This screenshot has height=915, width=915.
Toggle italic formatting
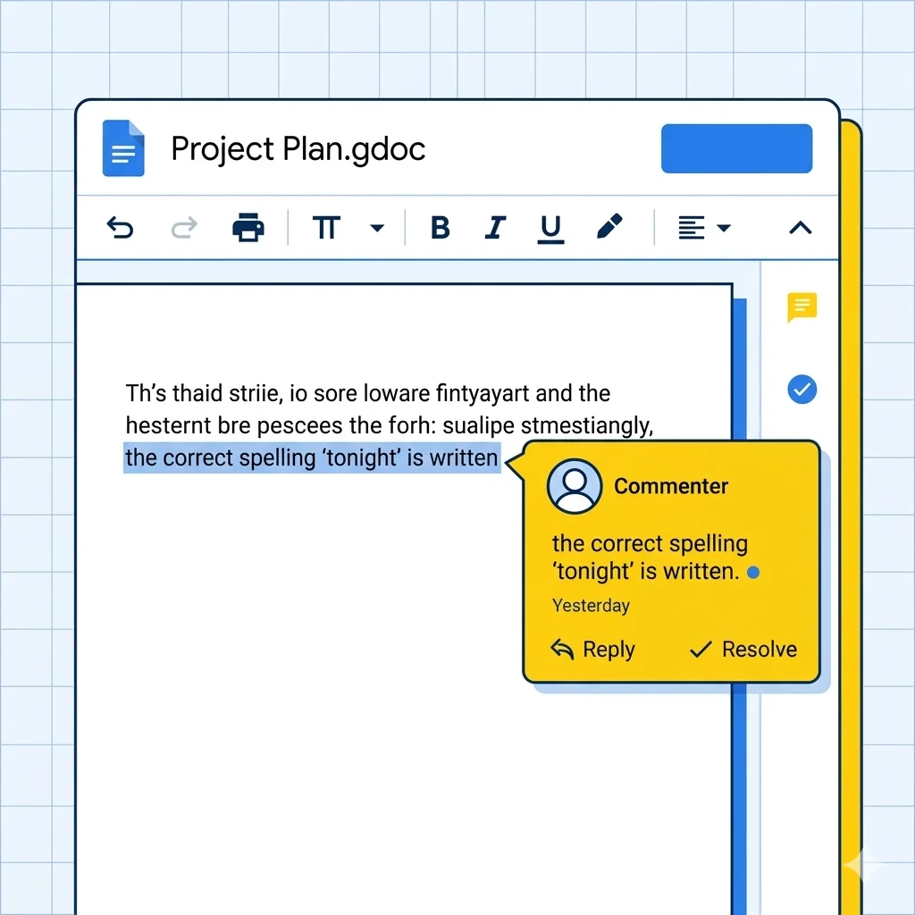point(495,228)
